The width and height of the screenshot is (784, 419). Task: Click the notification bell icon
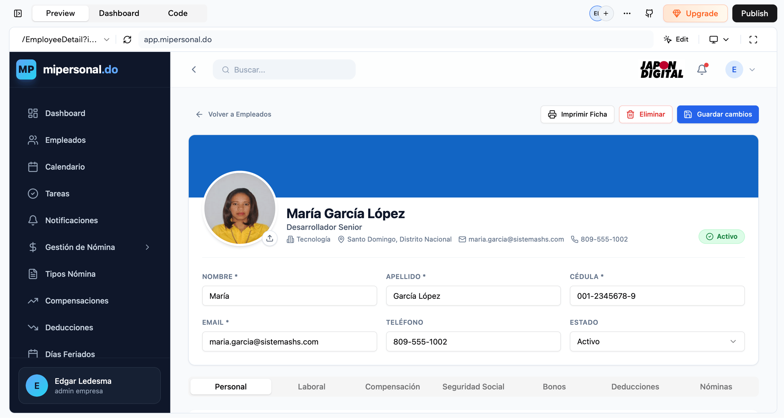coord(702,70)
